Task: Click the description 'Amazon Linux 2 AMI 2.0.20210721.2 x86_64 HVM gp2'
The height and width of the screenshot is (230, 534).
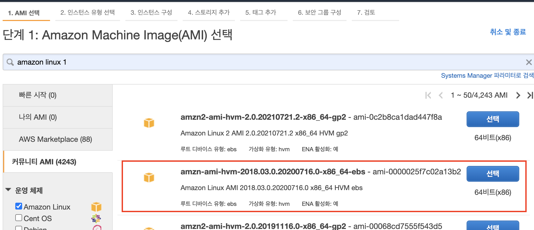Action: pyautogui.click(x=264, y=133)
